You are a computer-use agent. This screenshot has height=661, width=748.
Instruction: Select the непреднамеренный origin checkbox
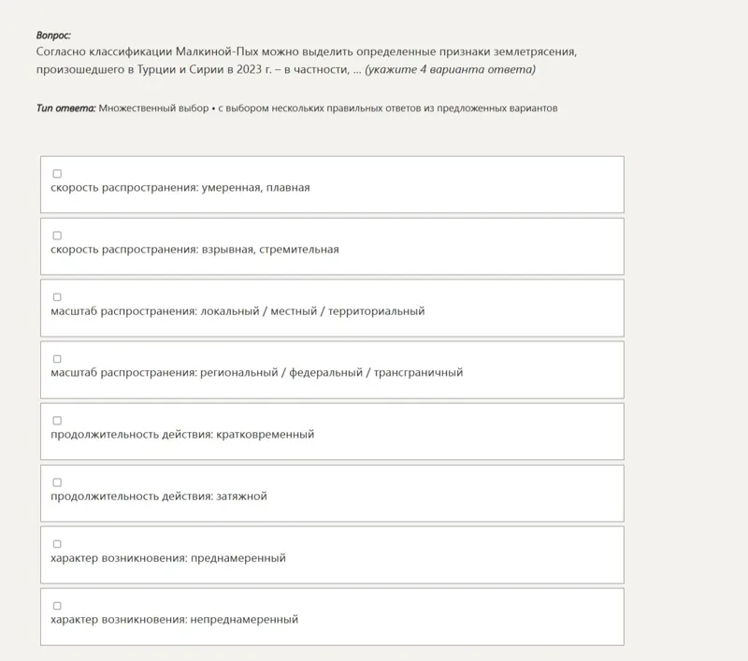pos(57,606)
